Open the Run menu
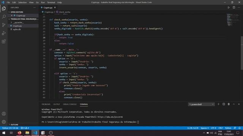 coord(43,3)
